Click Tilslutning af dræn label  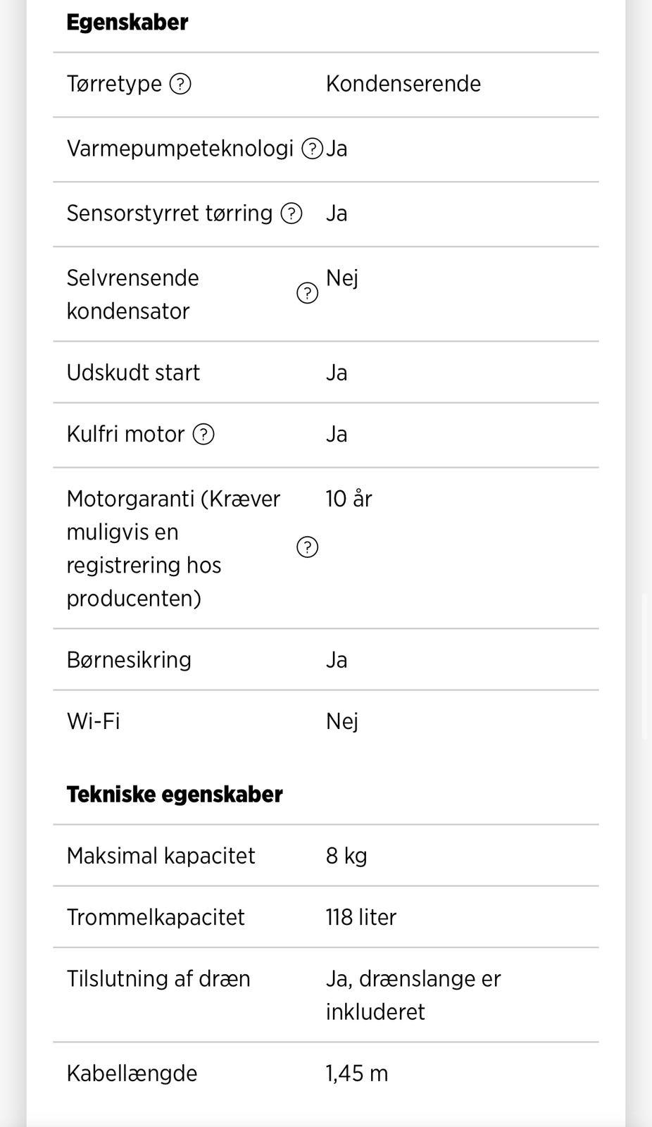tap(158, 979)
